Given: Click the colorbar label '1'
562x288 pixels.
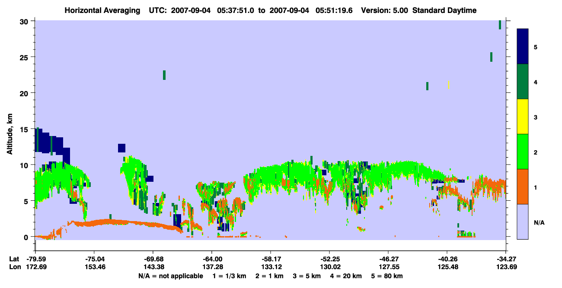Looking at the screenshot, I should [x=536, y=187].
